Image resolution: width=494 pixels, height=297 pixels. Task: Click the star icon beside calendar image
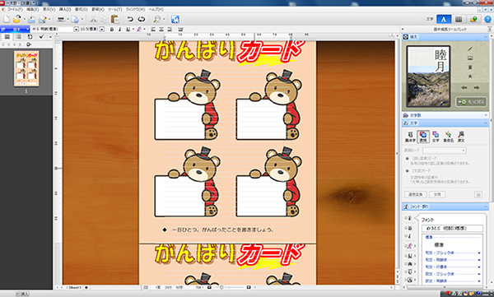pos(470,77)
